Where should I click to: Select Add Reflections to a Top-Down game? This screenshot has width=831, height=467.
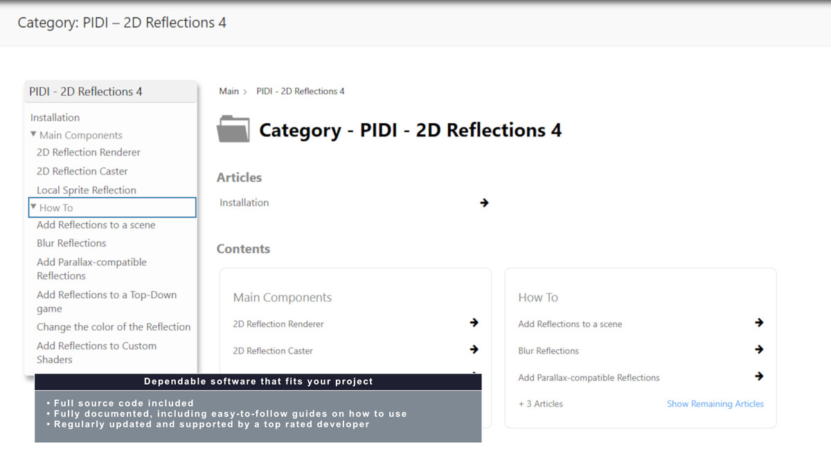[x=106, y=301]
